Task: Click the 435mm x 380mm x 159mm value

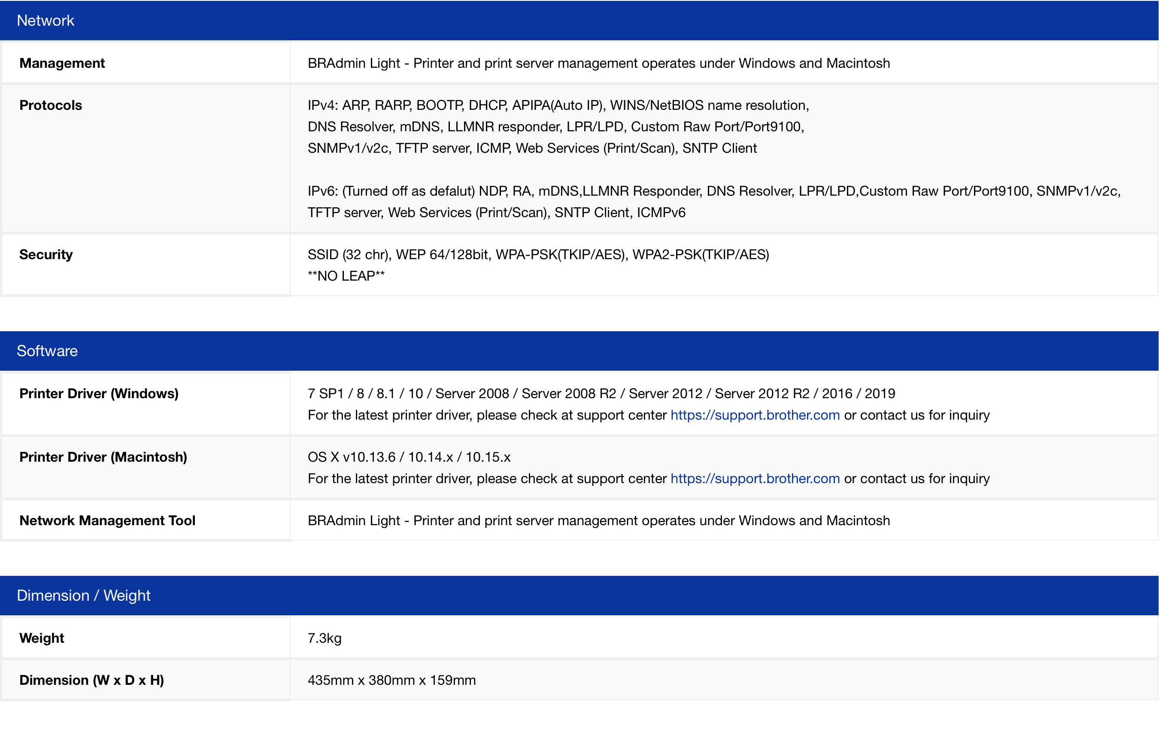Action: pos(391,680)
